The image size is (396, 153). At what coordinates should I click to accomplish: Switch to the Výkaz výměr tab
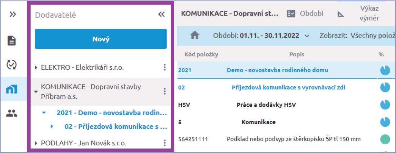coord(360,14)
